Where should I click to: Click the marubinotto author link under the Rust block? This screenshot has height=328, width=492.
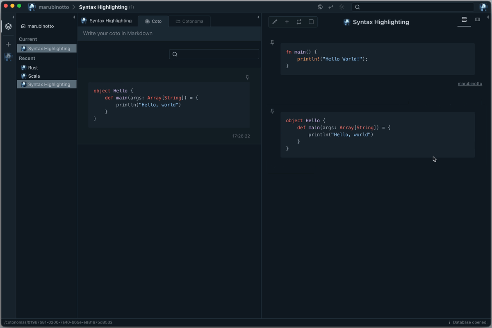click(x=470, y=83)
